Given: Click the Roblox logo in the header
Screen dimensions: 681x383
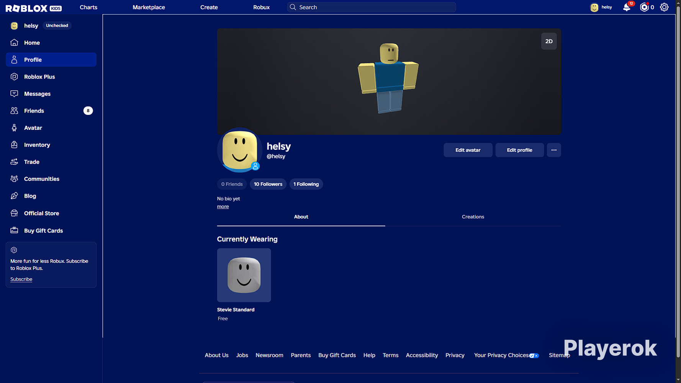Looking at the screenshot, I should coord(34,8).
